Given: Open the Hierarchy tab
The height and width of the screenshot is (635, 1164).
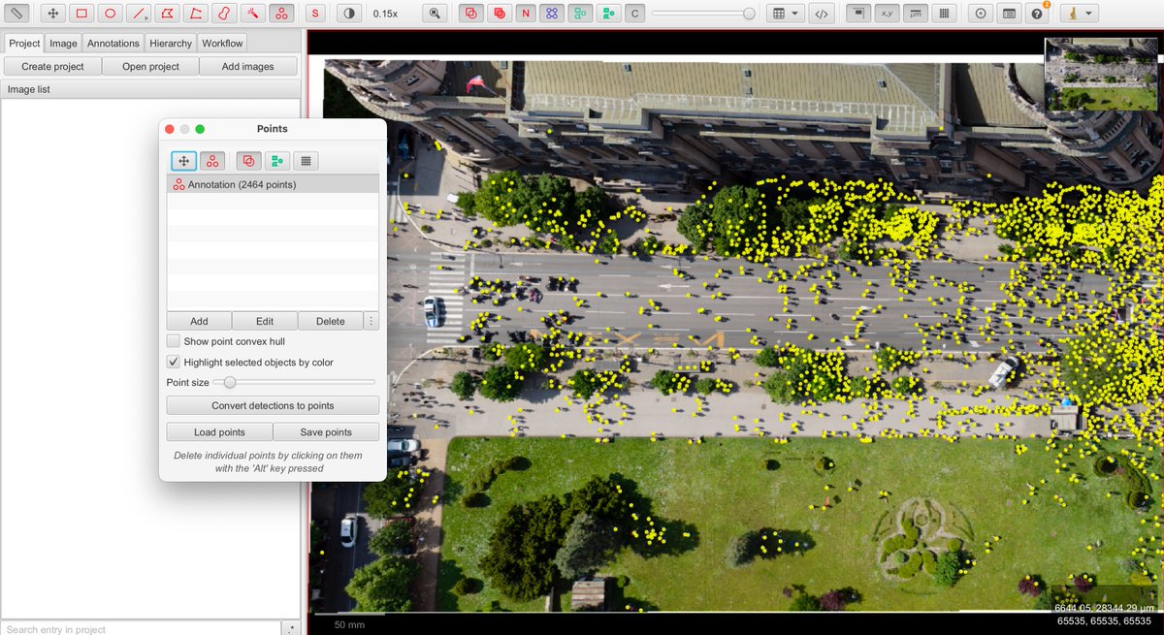Looking at the screenshot, I should click(x=171, y=44).
